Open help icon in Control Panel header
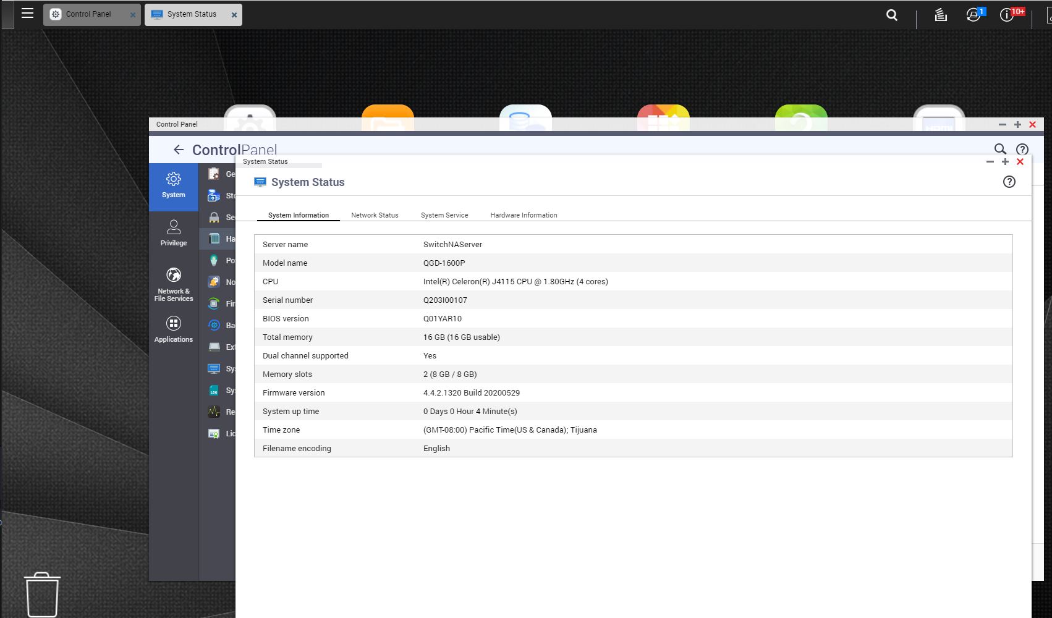The height and width of the screenshot is (618, 1052). point(1022,149)
